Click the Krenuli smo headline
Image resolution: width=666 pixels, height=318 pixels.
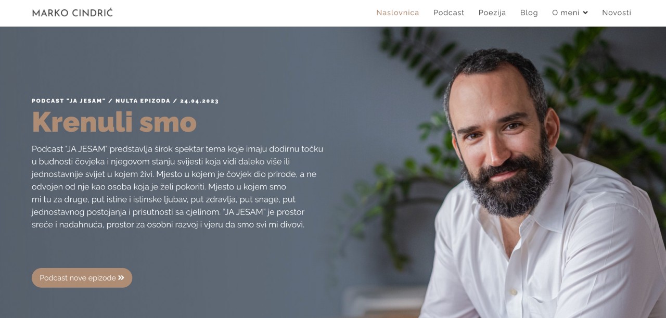114,122
